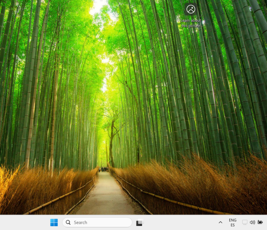
Task: Click the "Learn about this picture" text label
Action: 190,23
